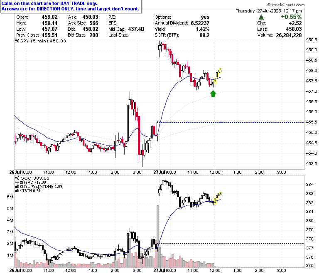Click the 'Last:' label in the quote box
The width and height of the screenshot is (324, 274).
coord(262,29)
